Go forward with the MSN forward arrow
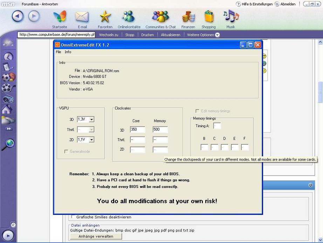The width and height of the screenshot is (323, 243). coord(34,16)
